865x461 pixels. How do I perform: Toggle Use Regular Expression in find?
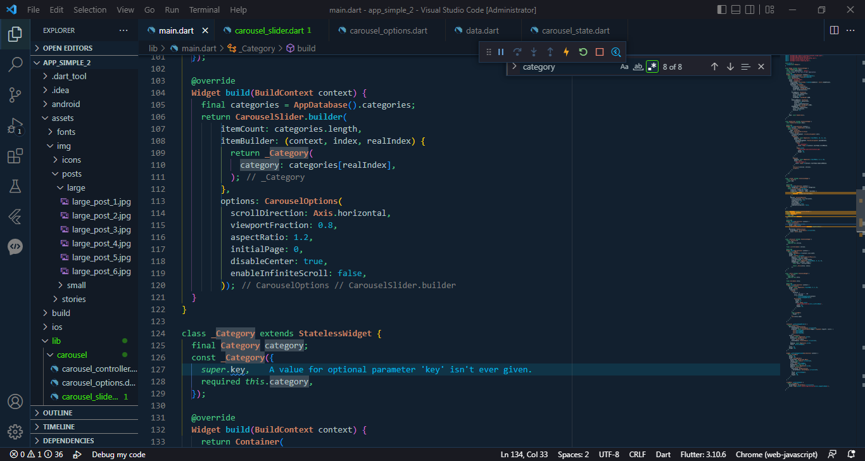click(652, 66)
